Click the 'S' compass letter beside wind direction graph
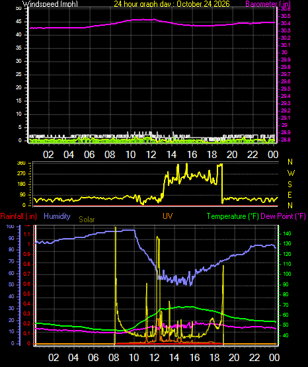 [x=289, y=184]
